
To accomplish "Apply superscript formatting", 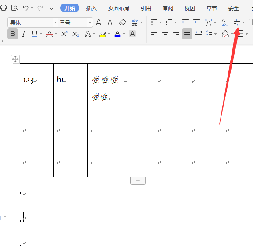I will (64, 34).
